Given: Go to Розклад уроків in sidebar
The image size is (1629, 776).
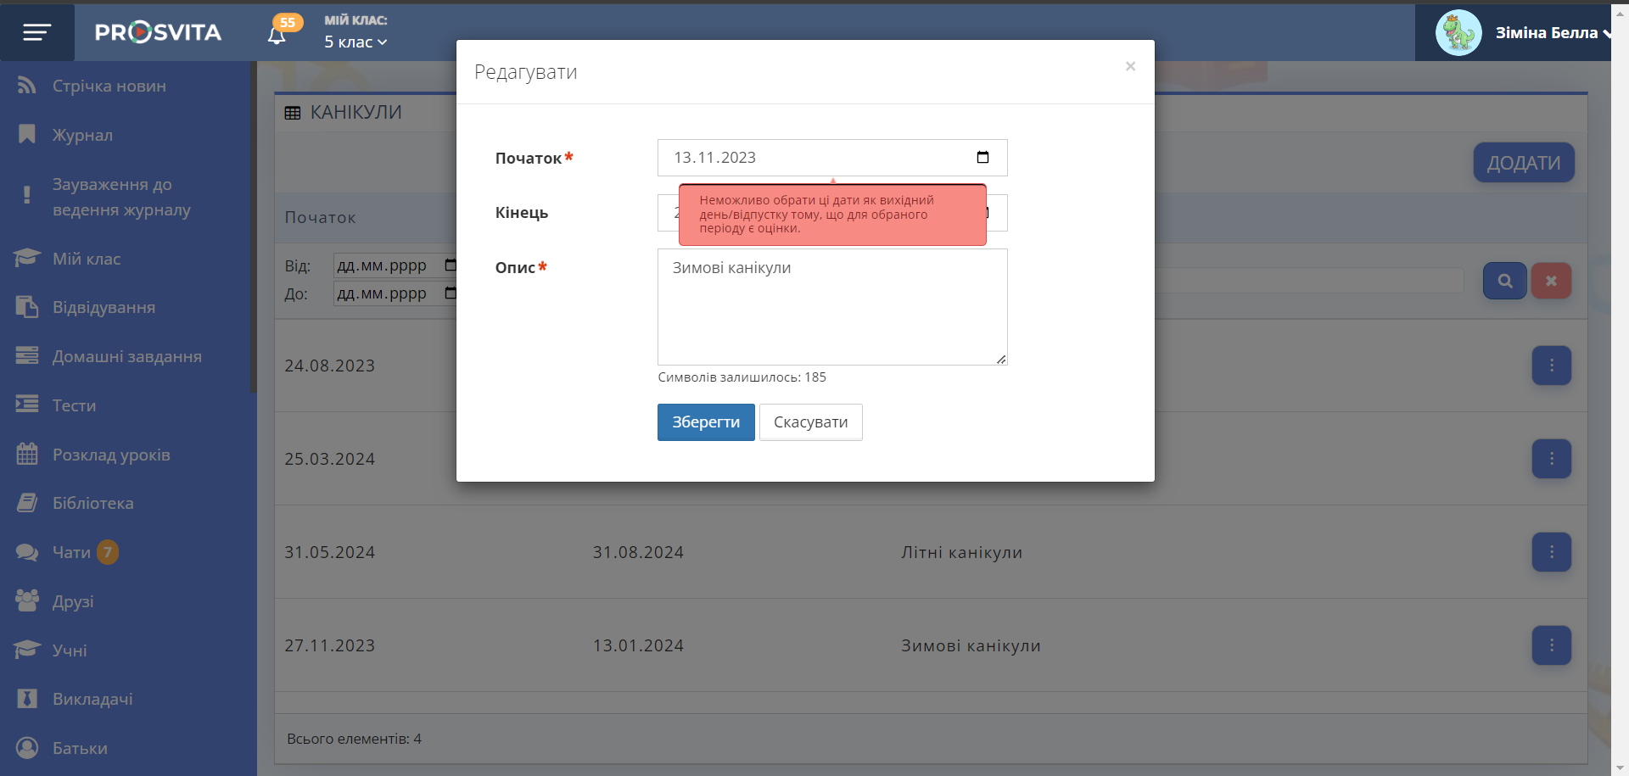Looking at the screenshot, I should click(x=111, y=455).
